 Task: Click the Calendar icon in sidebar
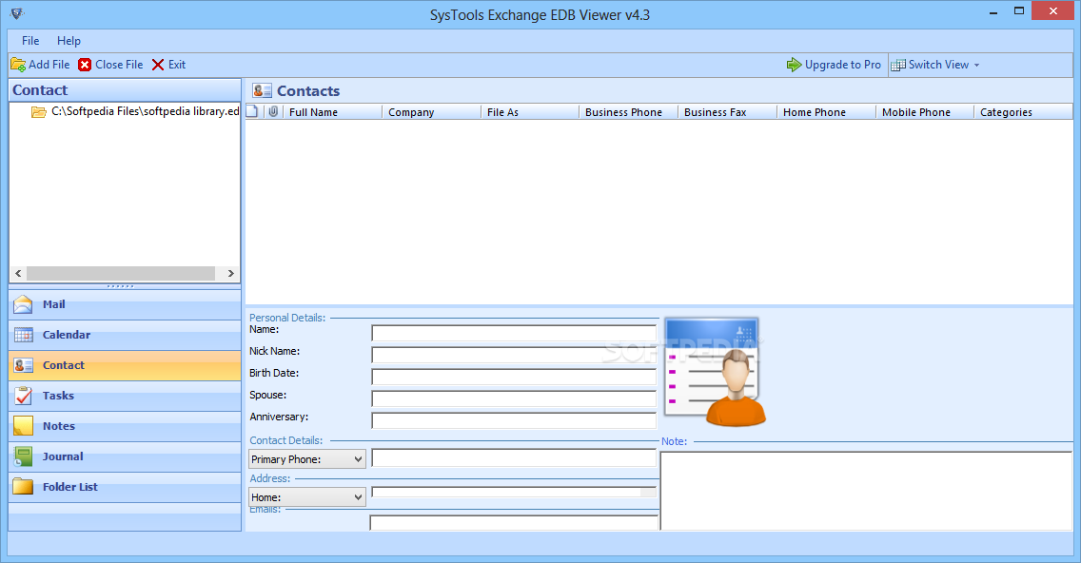[x=24, y=335]
